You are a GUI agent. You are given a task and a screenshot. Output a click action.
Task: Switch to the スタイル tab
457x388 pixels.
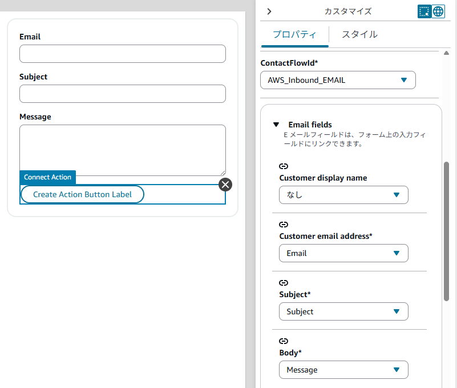pyautogui.click(x=359, y=34)
